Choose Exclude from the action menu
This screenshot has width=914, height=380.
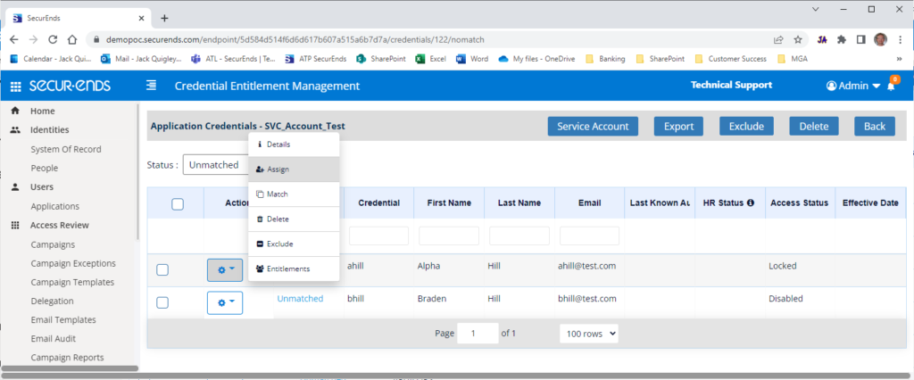pos(294,244)
